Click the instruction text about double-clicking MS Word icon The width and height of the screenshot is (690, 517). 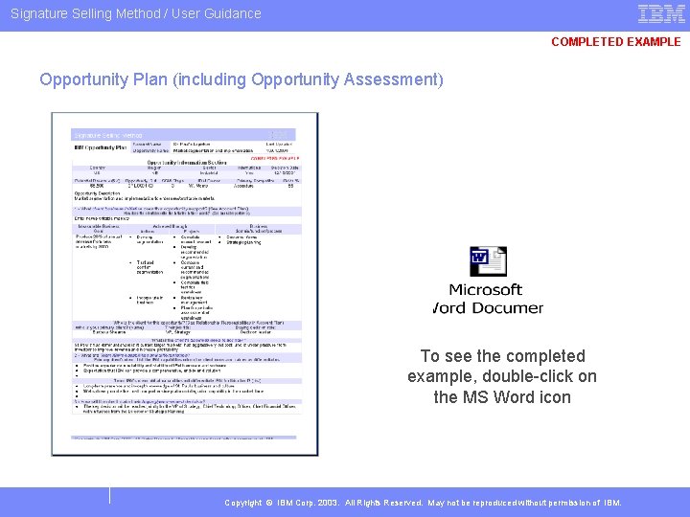click(x=502, y=376)
